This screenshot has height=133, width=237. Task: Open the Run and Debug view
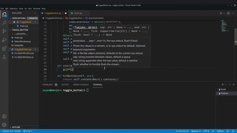(x=4, y=40)
